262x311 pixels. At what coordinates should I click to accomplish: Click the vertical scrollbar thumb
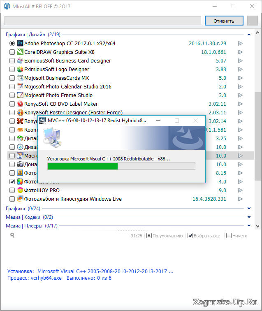point(257,136)
